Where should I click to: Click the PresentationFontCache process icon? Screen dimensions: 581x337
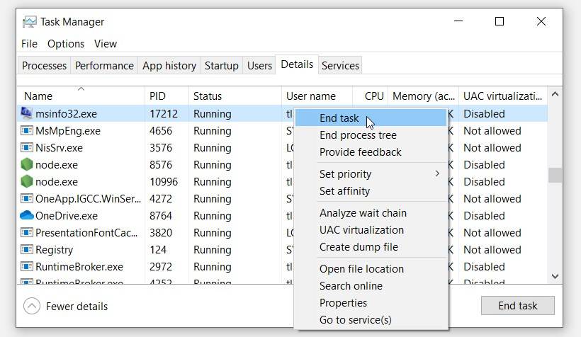pos(26,232)
